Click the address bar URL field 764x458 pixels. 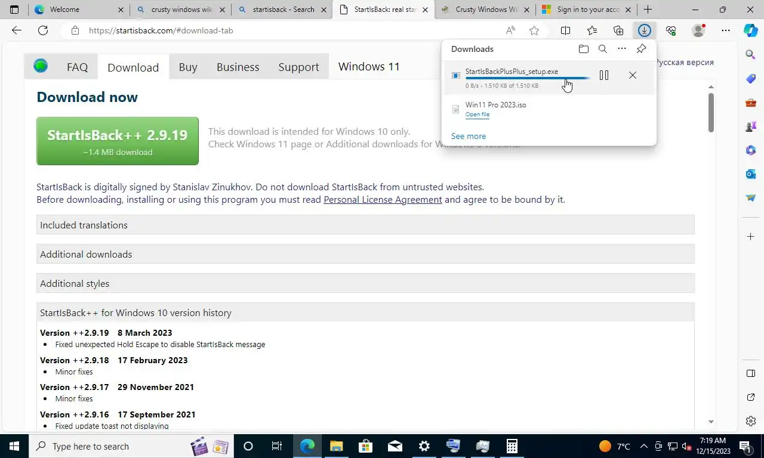click(x=292, y=30)
